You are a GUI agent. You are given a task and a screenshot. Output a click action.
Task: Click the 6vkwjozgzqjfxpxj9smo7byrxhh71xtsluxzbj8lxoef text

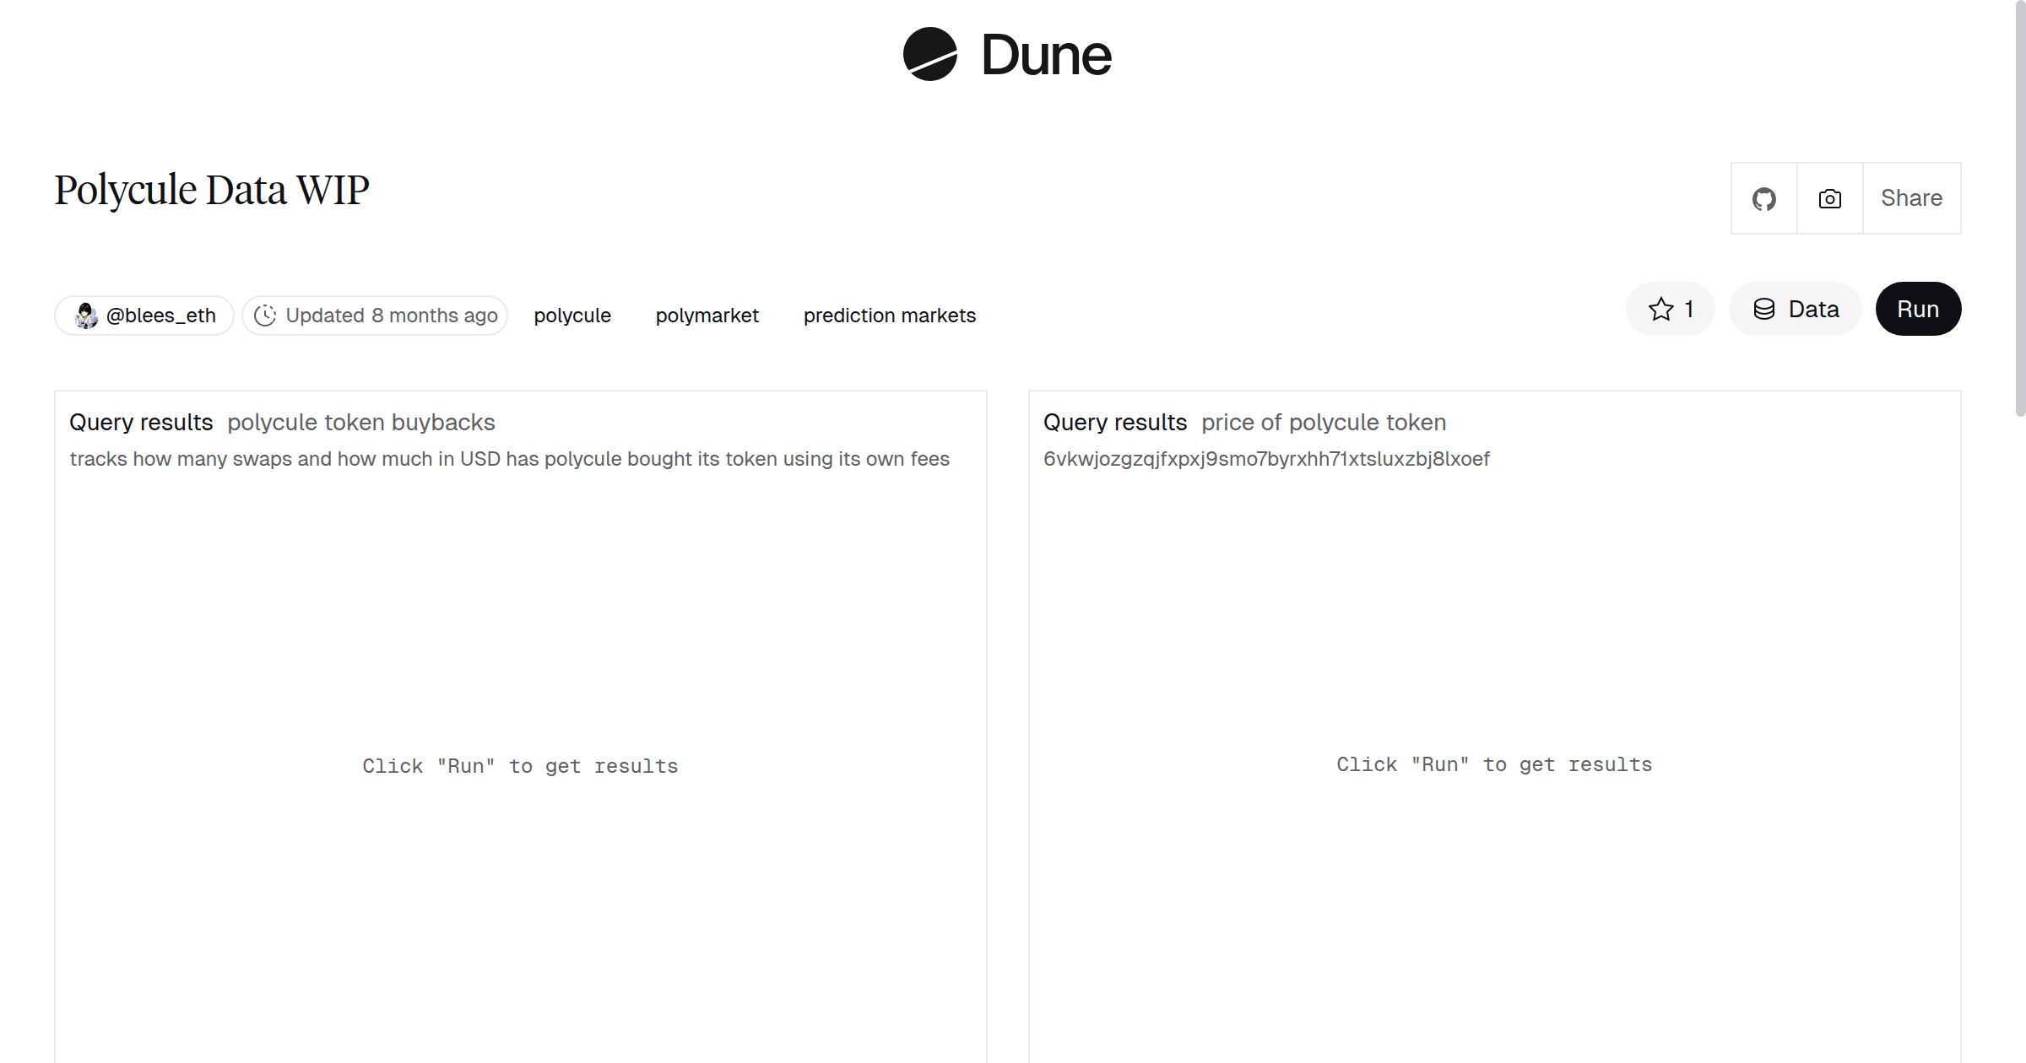[x=1266, y=458]
